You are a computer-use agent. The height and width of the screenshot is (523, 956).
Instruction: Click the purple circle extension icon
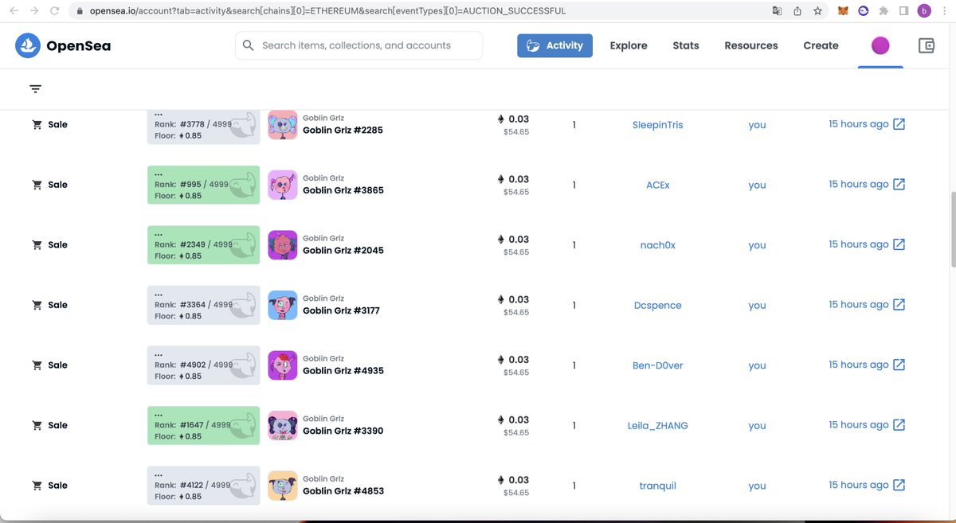864,11
